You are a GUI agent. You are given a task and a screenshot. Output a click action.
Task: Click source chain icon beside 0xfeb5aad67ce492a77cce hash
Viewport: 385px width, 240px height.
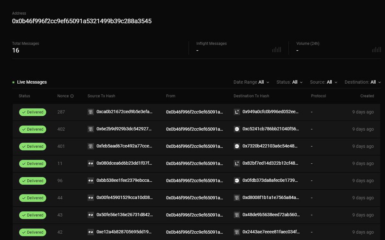[91, 146]
